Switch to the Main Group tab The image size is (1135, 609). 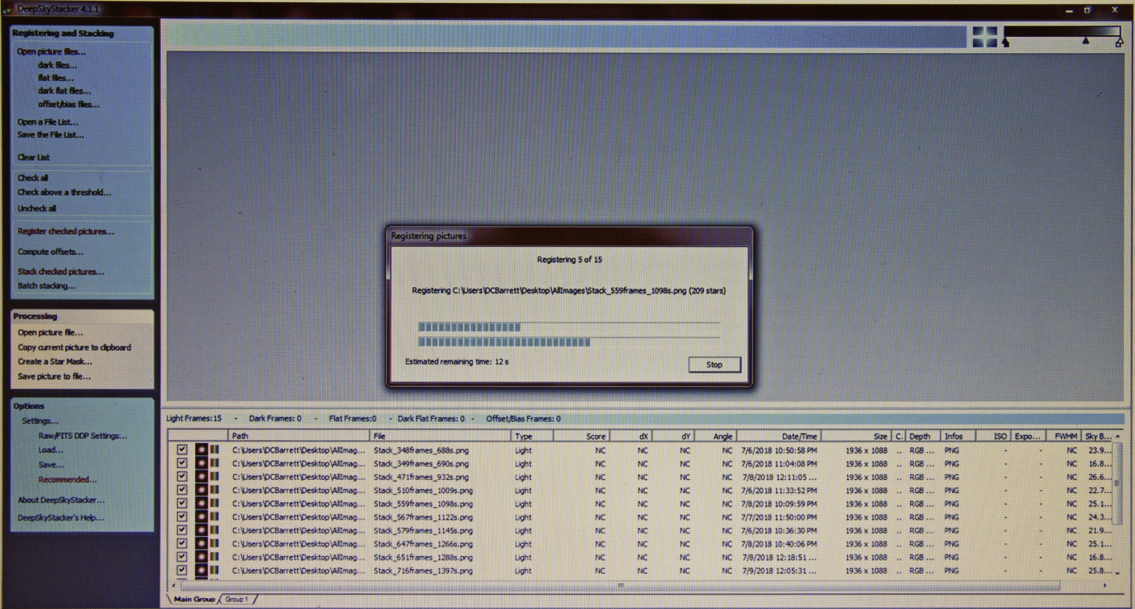tap(194, 599)
